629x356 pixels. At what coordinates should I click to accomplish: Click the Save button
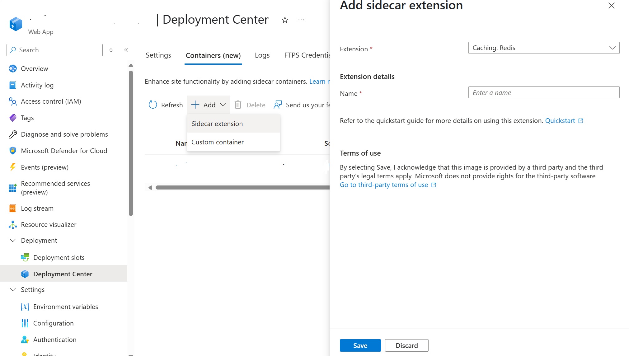click(360, 345)
